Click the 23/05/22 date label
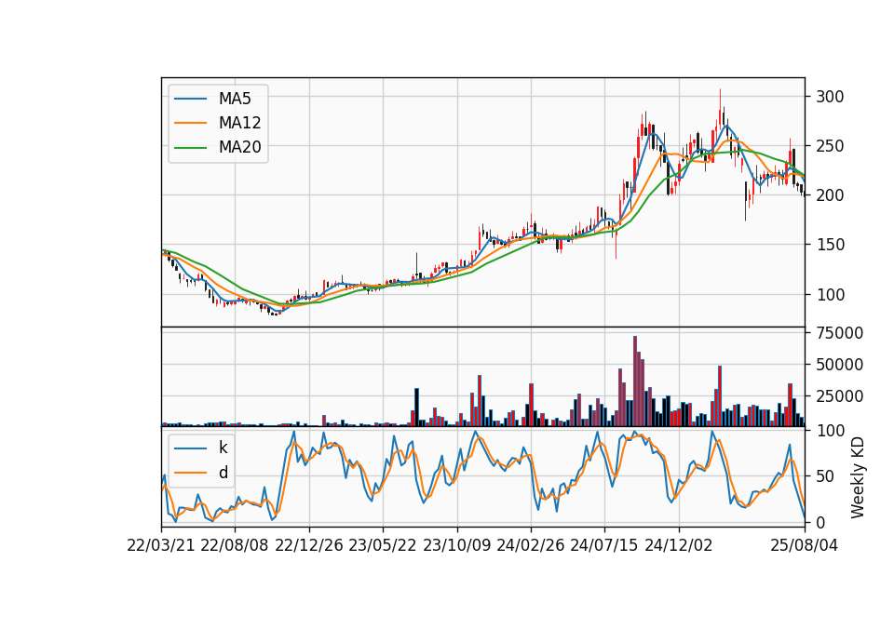 (383, 545)
